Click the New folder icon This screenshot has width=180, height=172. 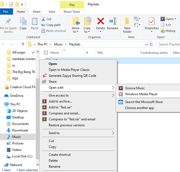(x=127, y=21)
